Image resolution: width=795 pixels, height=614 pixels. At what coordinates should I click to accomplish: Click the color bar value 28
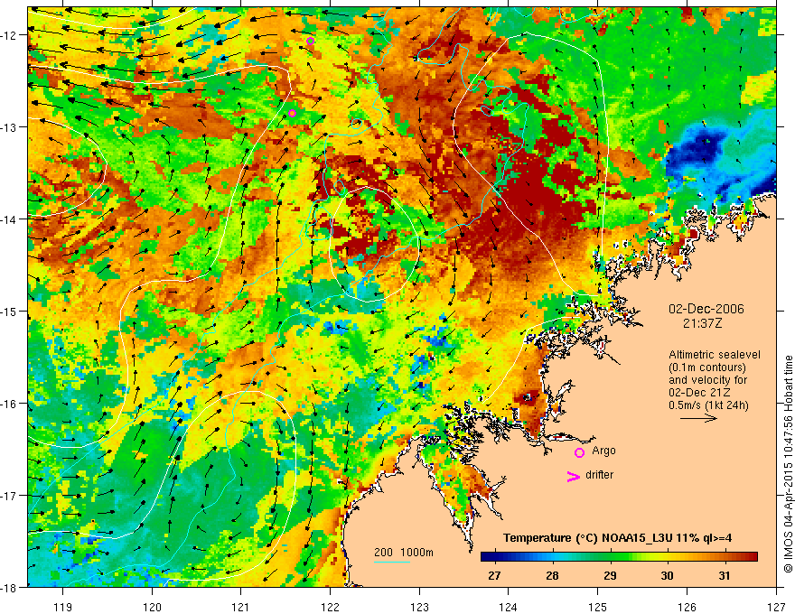[x=552, y=575]
